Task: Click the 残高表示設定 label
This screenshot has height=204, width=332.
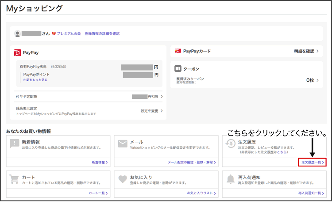Action: point(27,108)
